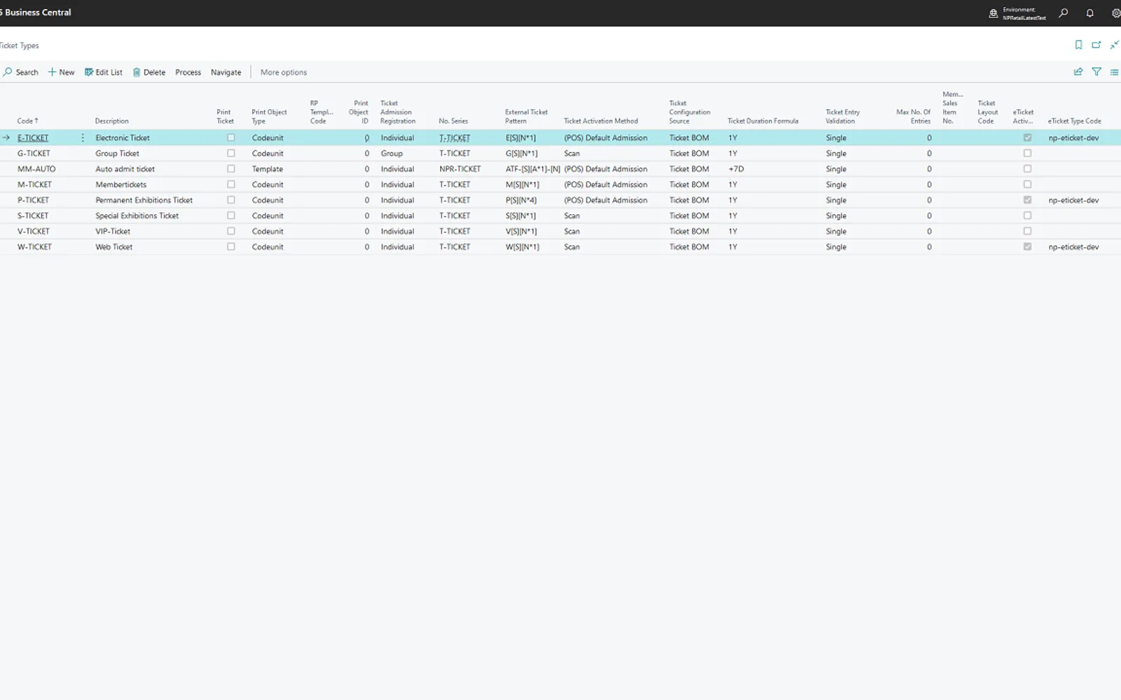Click 'np-eticket-dev' in the W-TICKET row

point(1073,247)
